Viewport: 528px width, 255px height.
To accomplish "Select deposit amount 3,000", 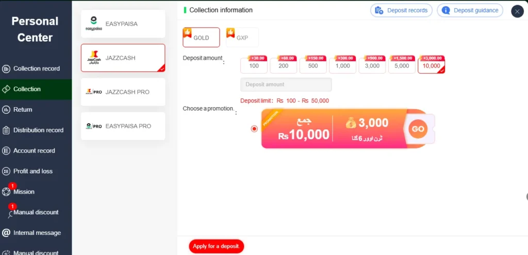I will tap(372, 65).
